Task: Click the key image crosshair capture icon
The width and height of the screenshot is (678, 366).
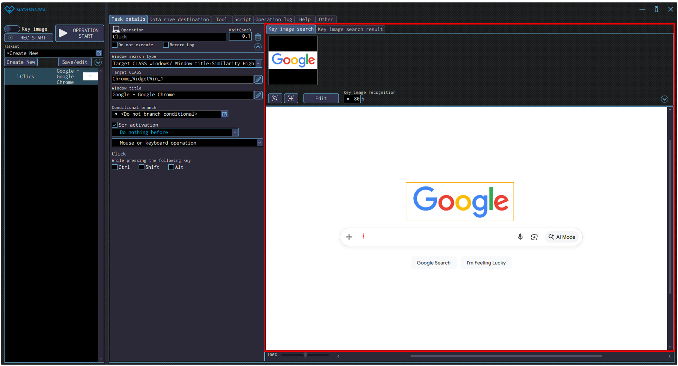Action: pos(291,98)
